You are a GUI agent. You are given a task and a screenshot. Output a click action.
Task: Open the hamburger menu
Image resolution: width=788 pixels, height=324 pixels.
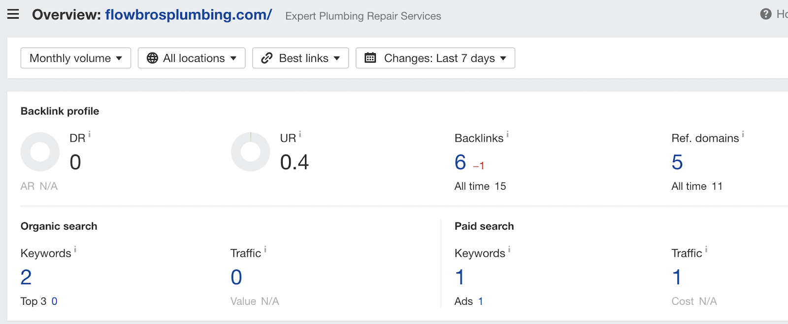[13, 14]
